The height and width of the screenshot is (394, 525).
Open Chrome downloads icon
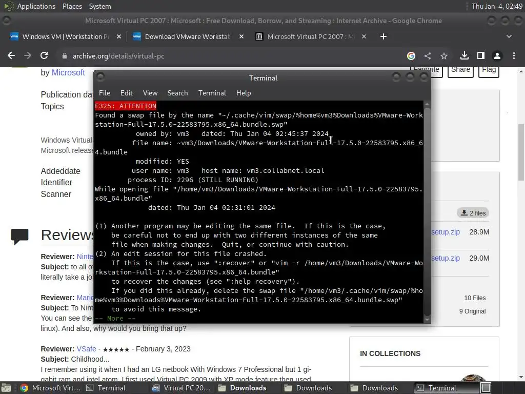coord(465,55)
